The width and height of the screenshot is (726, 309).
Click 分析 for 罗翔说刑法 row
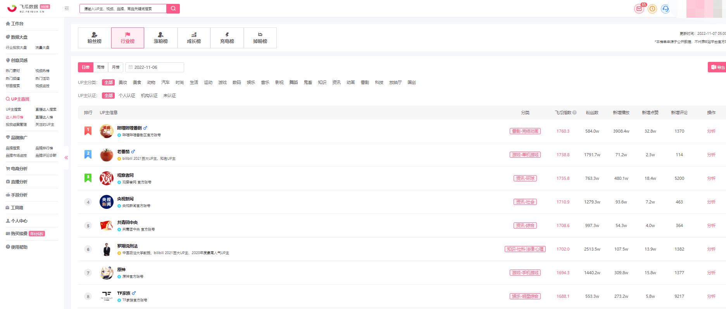pyautogui.click(x=711, y=249)
